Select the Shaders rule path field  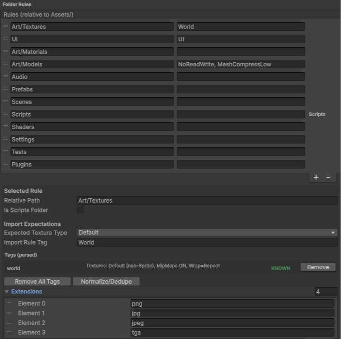coord(92,127)
